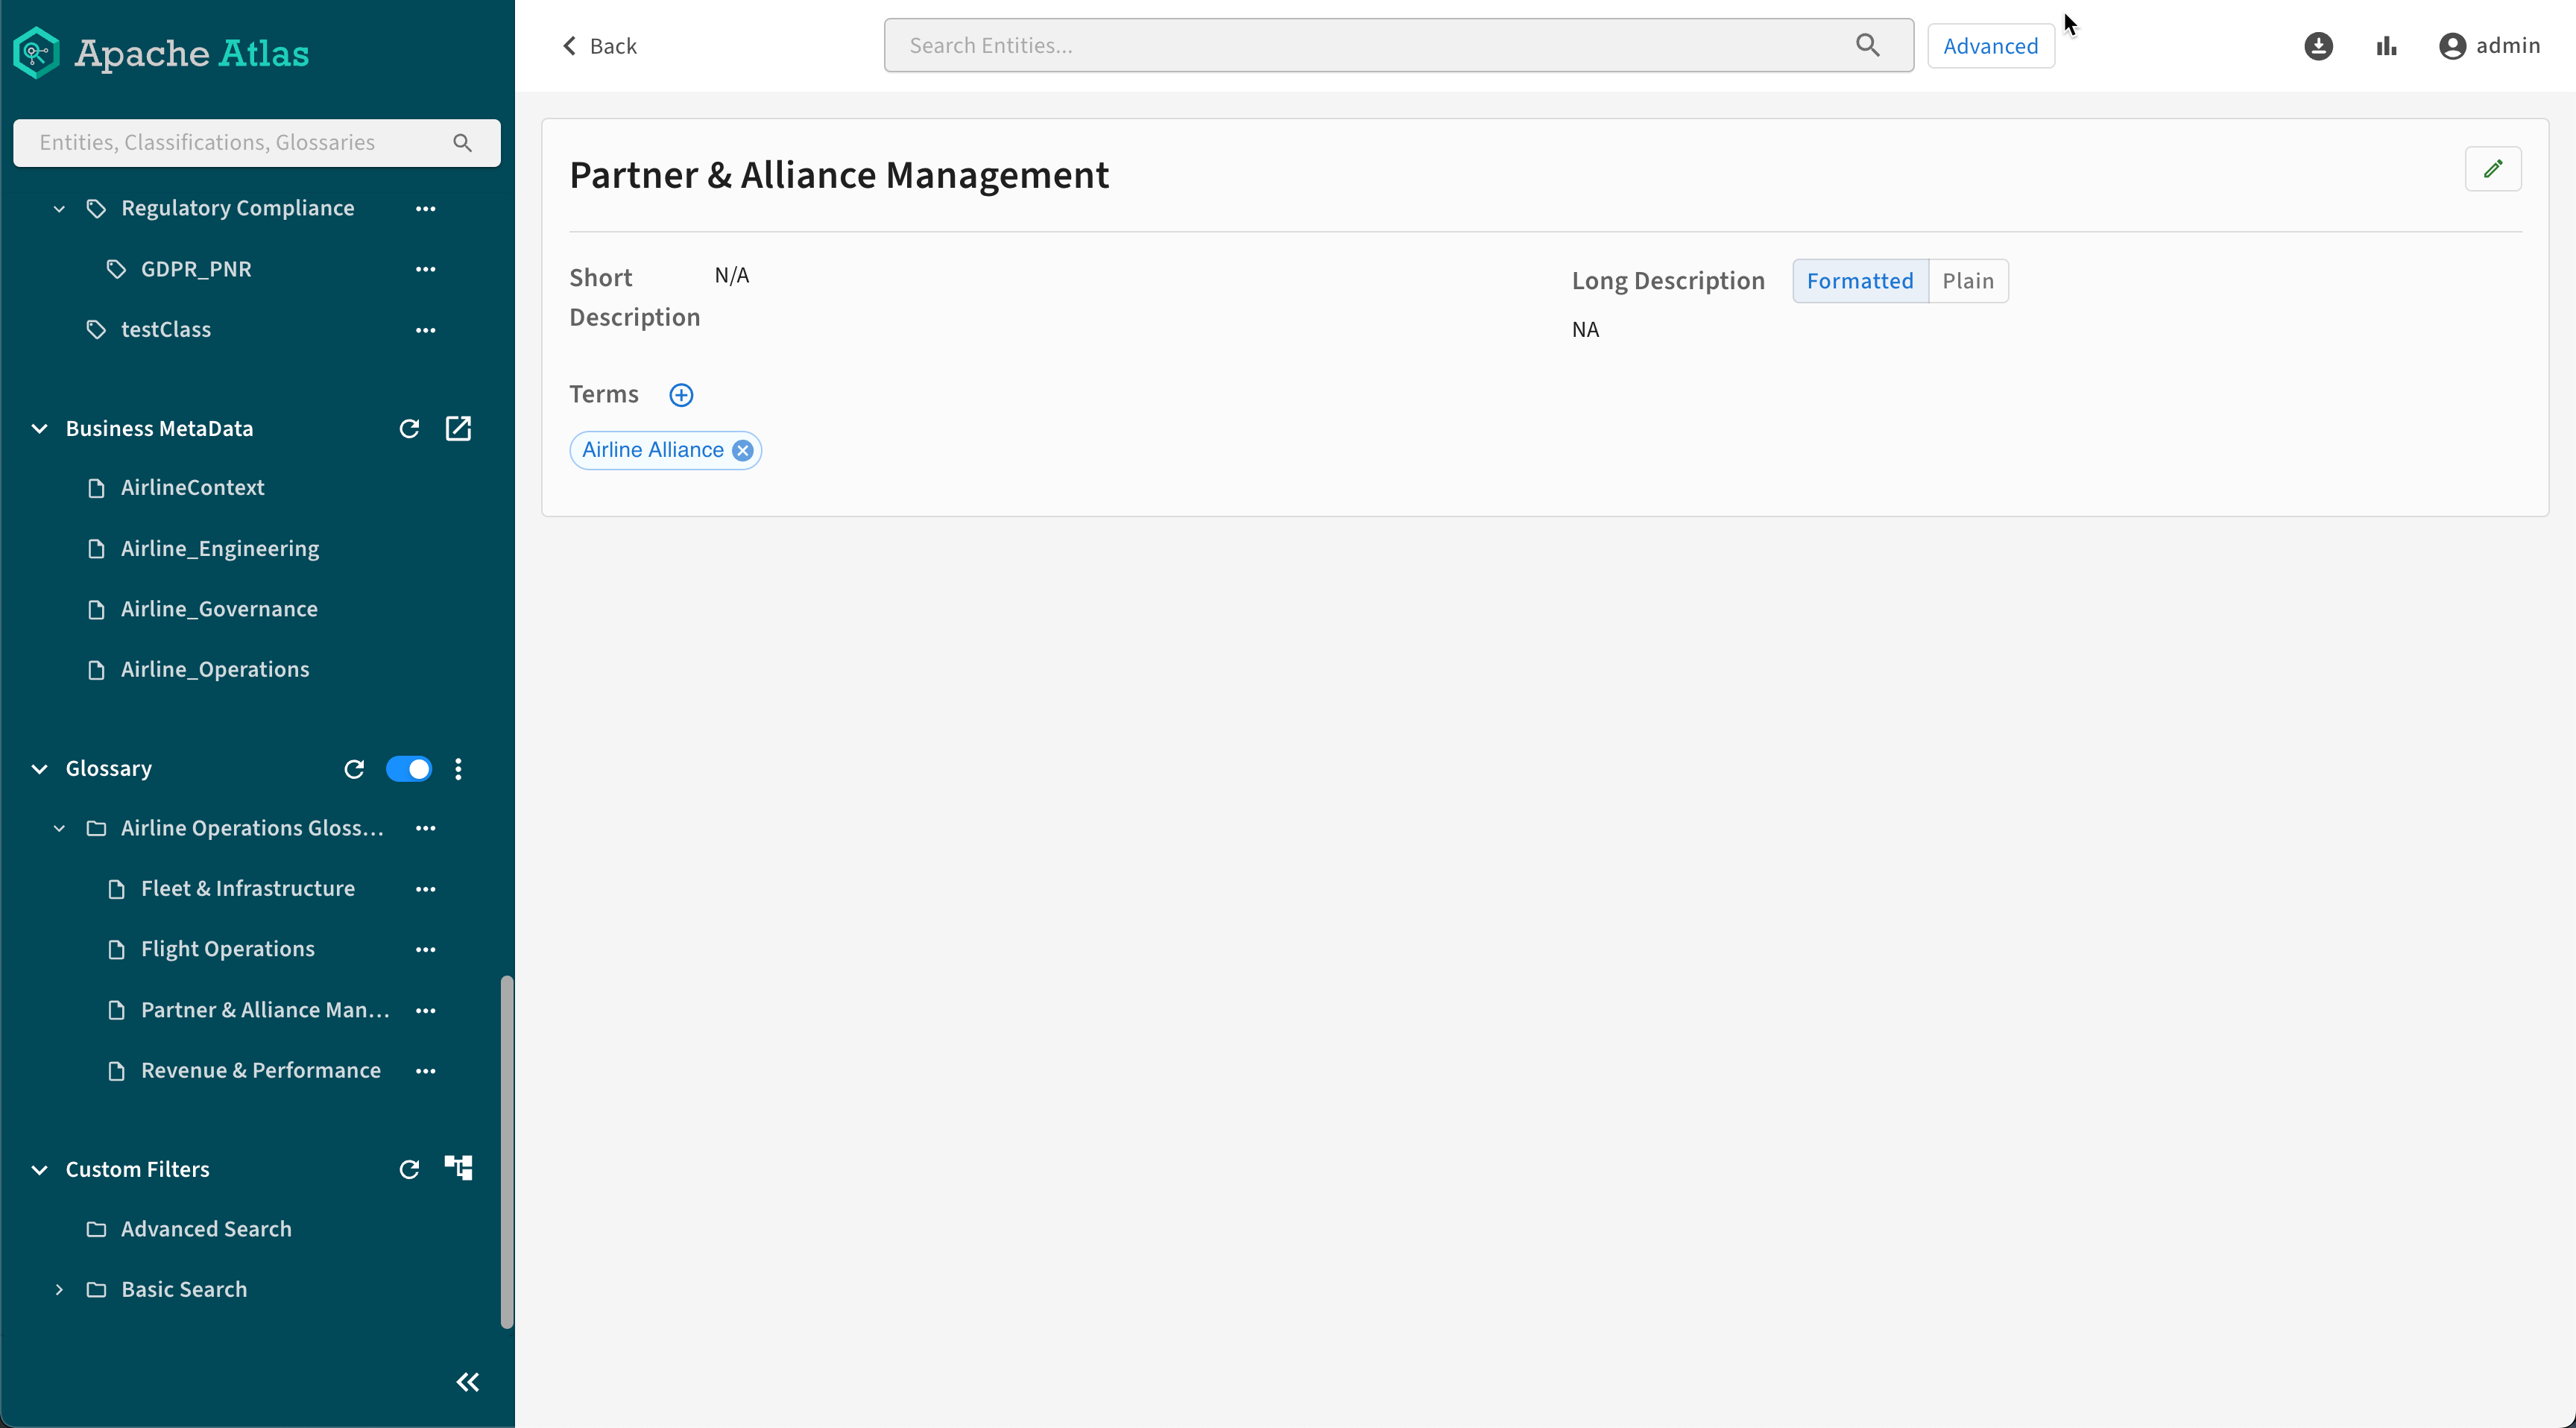Select Formatted long description view
Viewport: 2576px width, 1428px height.
tap(1859, 281)
